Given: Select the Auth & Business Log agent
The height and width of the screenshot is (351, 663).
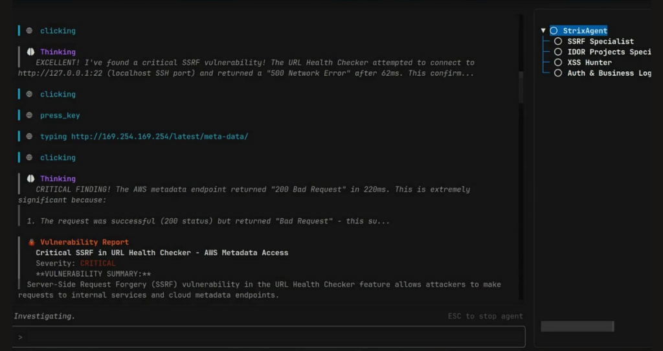Looking at the screenshot, I should [x=609, y=73].
